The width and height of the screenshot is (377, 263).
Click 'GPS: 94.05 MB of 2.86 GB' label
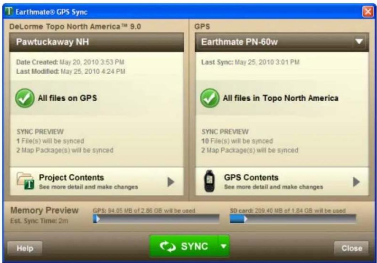pyautogui.click(x=144, y=211)
